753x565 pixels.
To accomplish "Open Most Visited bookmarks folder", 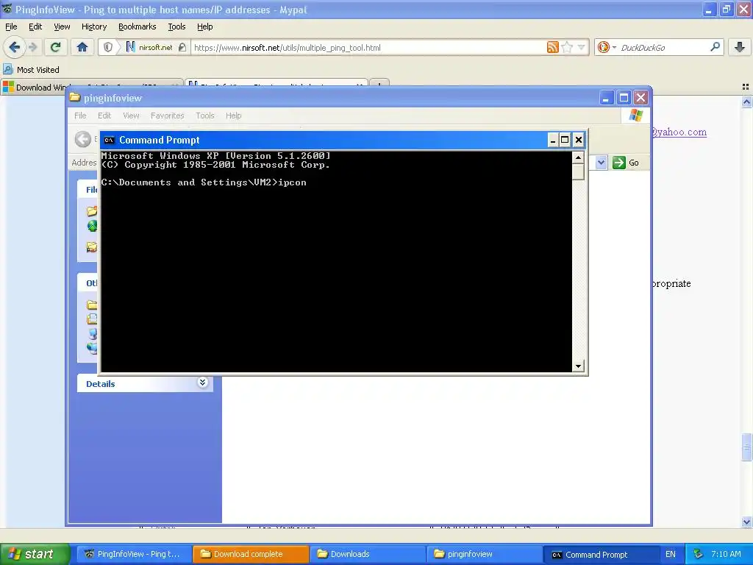I will pos(31,70).
